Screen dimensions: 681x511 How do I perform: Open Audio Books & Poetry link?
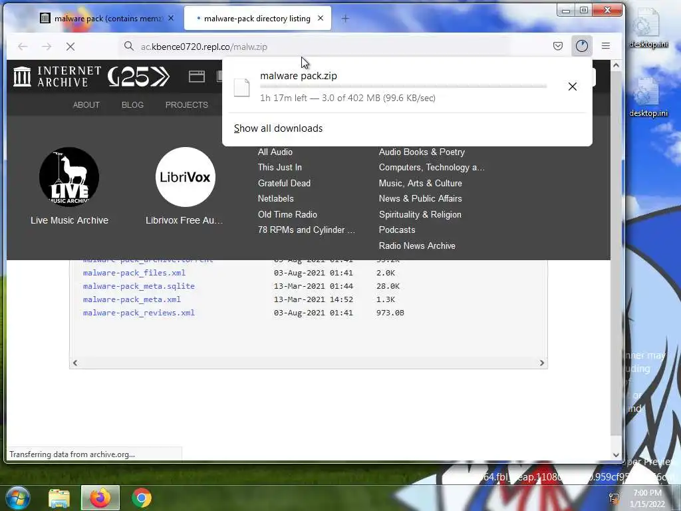point(422,152)
